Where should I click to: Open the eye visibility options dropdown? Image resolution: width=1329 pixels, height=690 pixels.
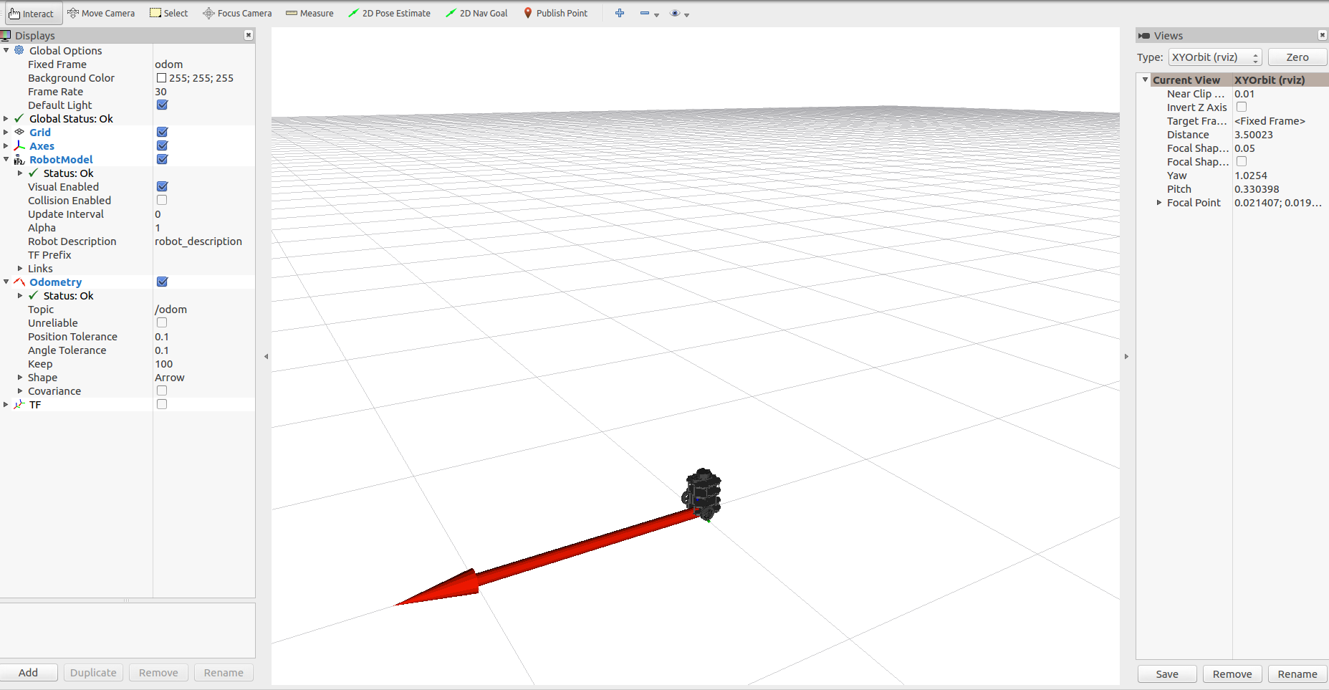point(679,14)
